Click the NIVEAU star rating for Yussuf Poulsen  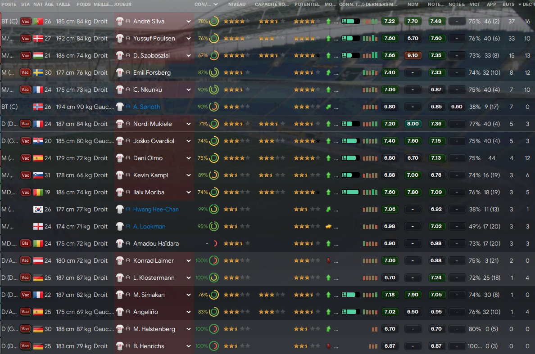click(237, 39)
